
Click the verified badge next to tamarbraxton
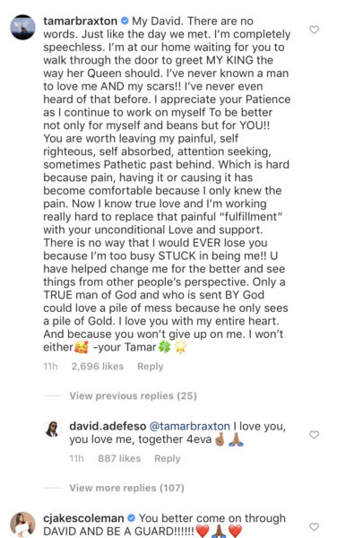point(125,21)
